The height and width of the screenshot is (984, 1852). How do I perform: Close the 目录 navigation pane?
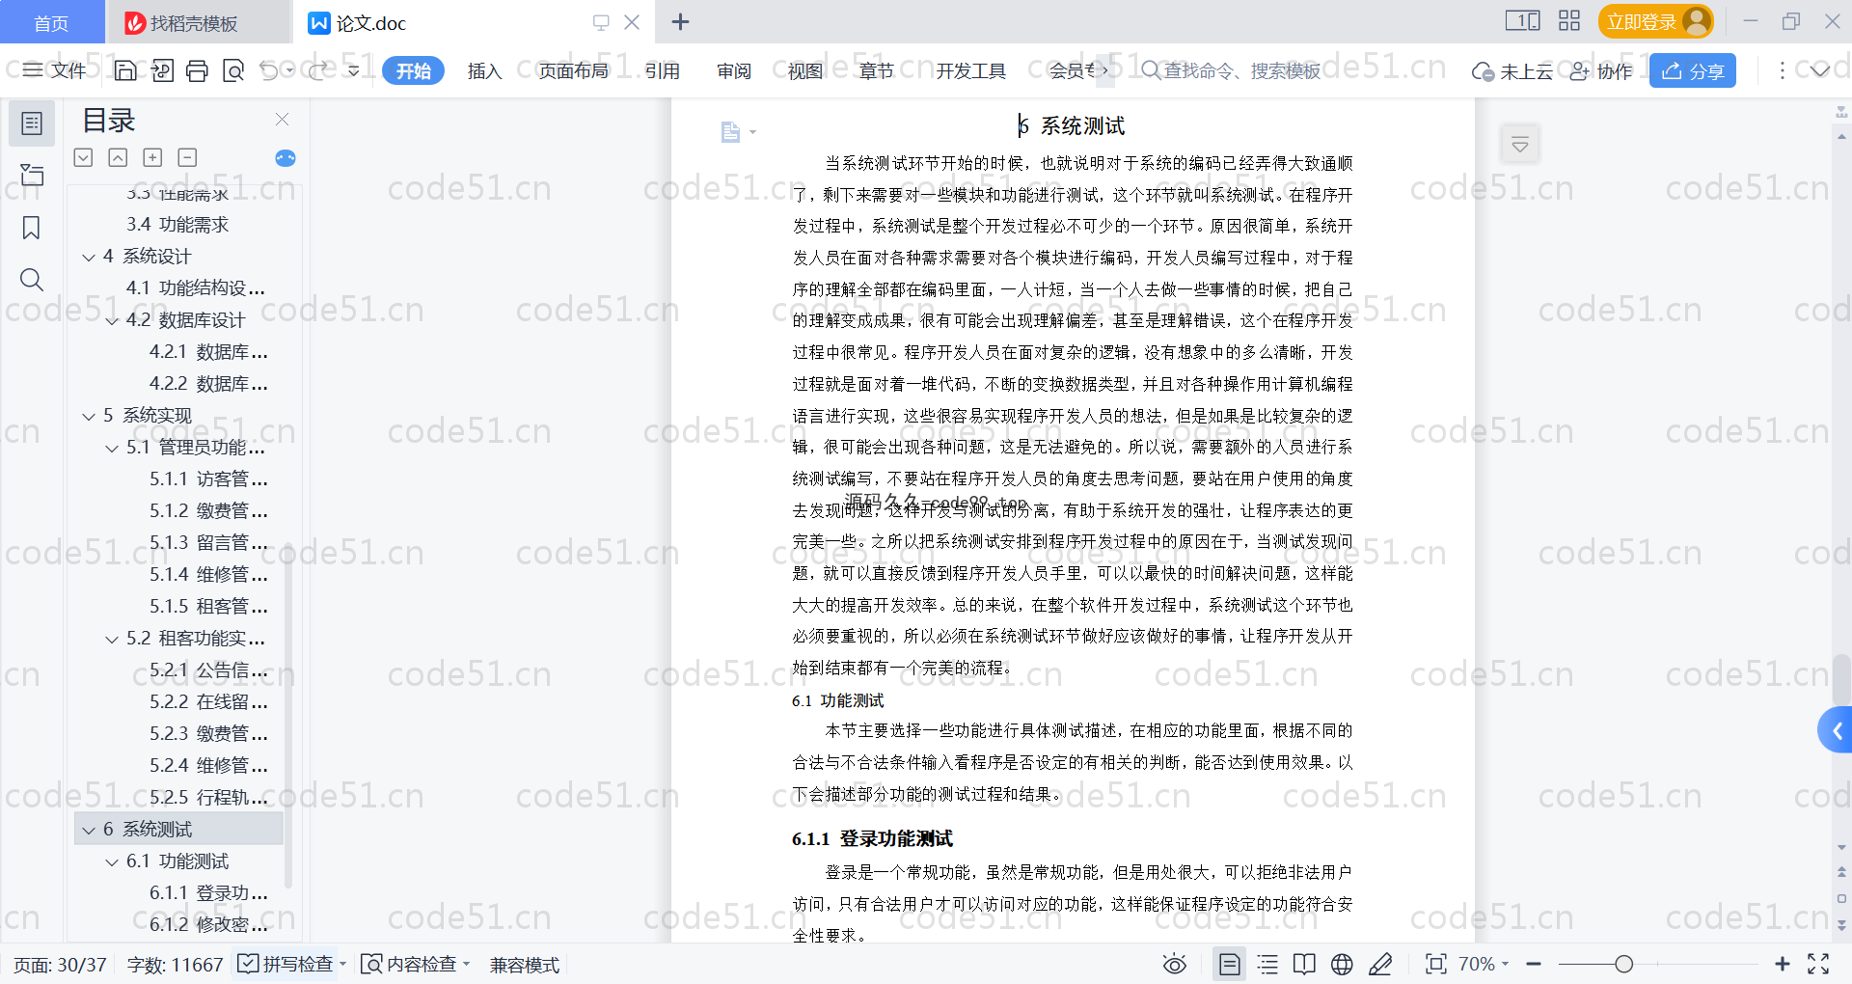tap(282, 120)
